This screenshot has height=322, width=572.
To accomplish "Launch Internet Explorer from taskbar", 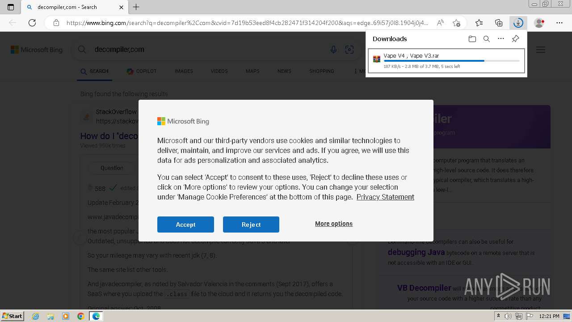I will coord(35,316).
